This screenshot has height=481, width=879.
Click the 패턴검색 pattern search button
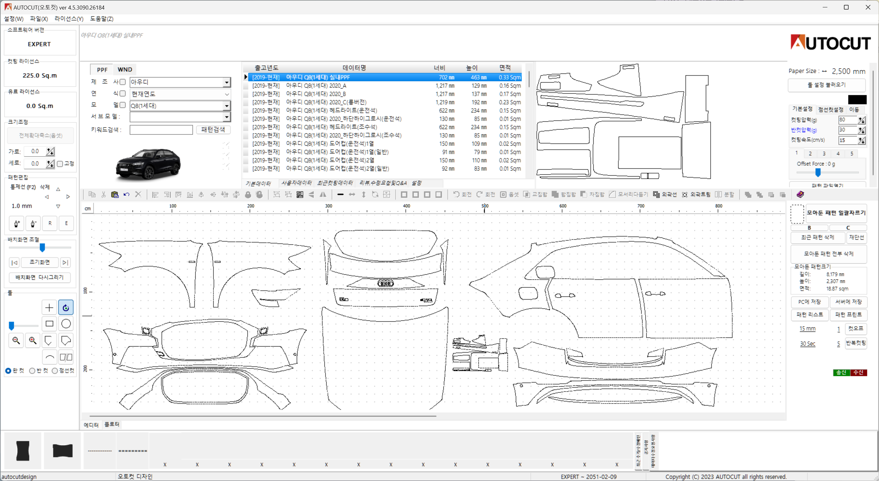pos(213,130)
